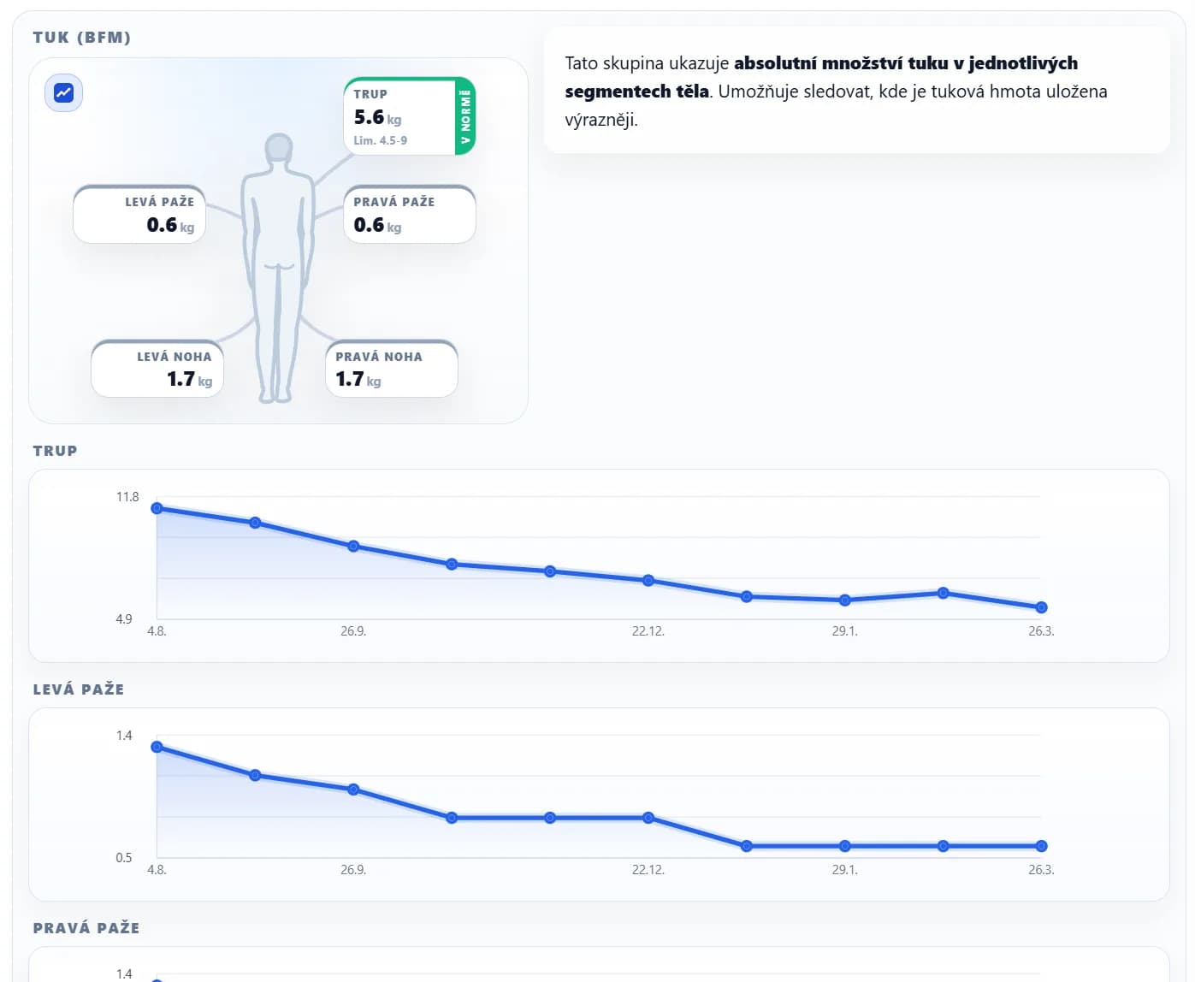The image size is (1195, 982).
Task: Click last data point on LEVÁ PAŽE chart
Action: [x=1041, y=846]
